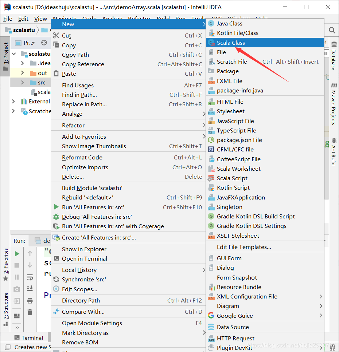339x352 pixels.
Task: Collapse the scalastu project root
Action: point(14,54)
